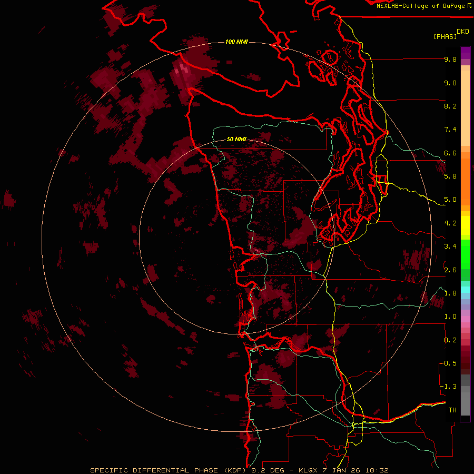Viewport: 474px width, 474px height.
Task: Click the 3.4 value on the colorbar
Action: pyautogui.click(x=450, y=246)
